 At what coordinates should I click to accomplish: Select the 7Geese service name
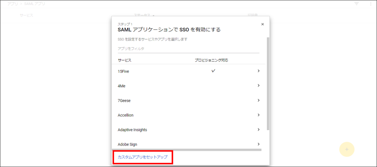[124, 101]
